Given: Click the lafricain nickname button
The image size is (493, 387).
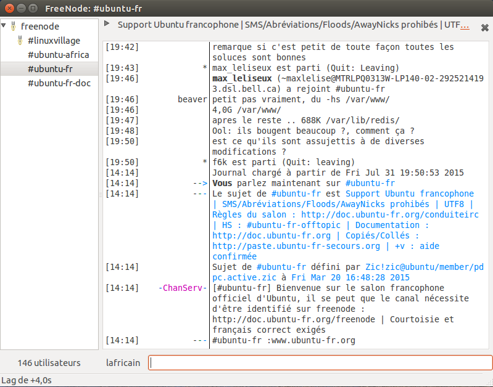Looking at the screenshot, I should pos(123,363).
